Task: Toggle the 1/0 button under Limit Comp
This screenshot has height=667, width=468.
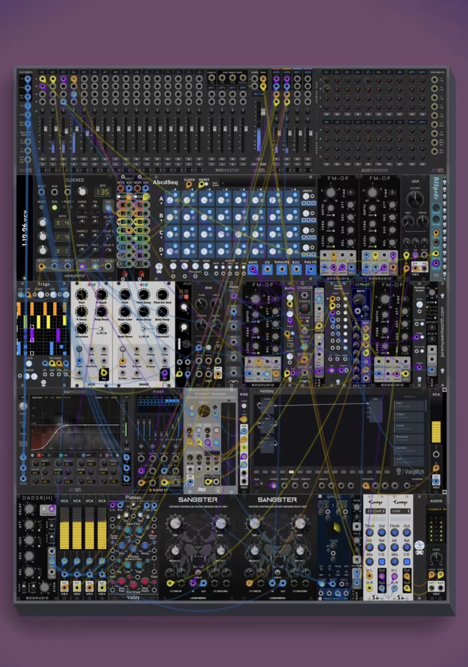Action: pos(406,562)
